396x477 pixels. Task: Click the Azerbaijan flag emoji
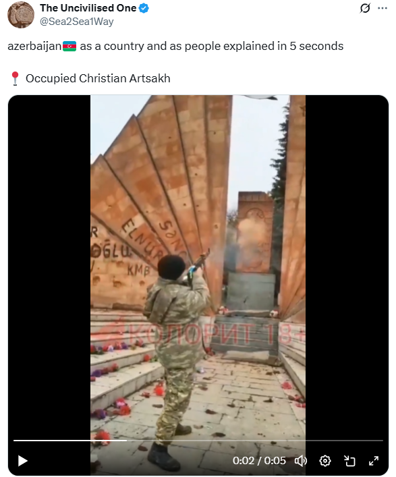tap(69, 47)
